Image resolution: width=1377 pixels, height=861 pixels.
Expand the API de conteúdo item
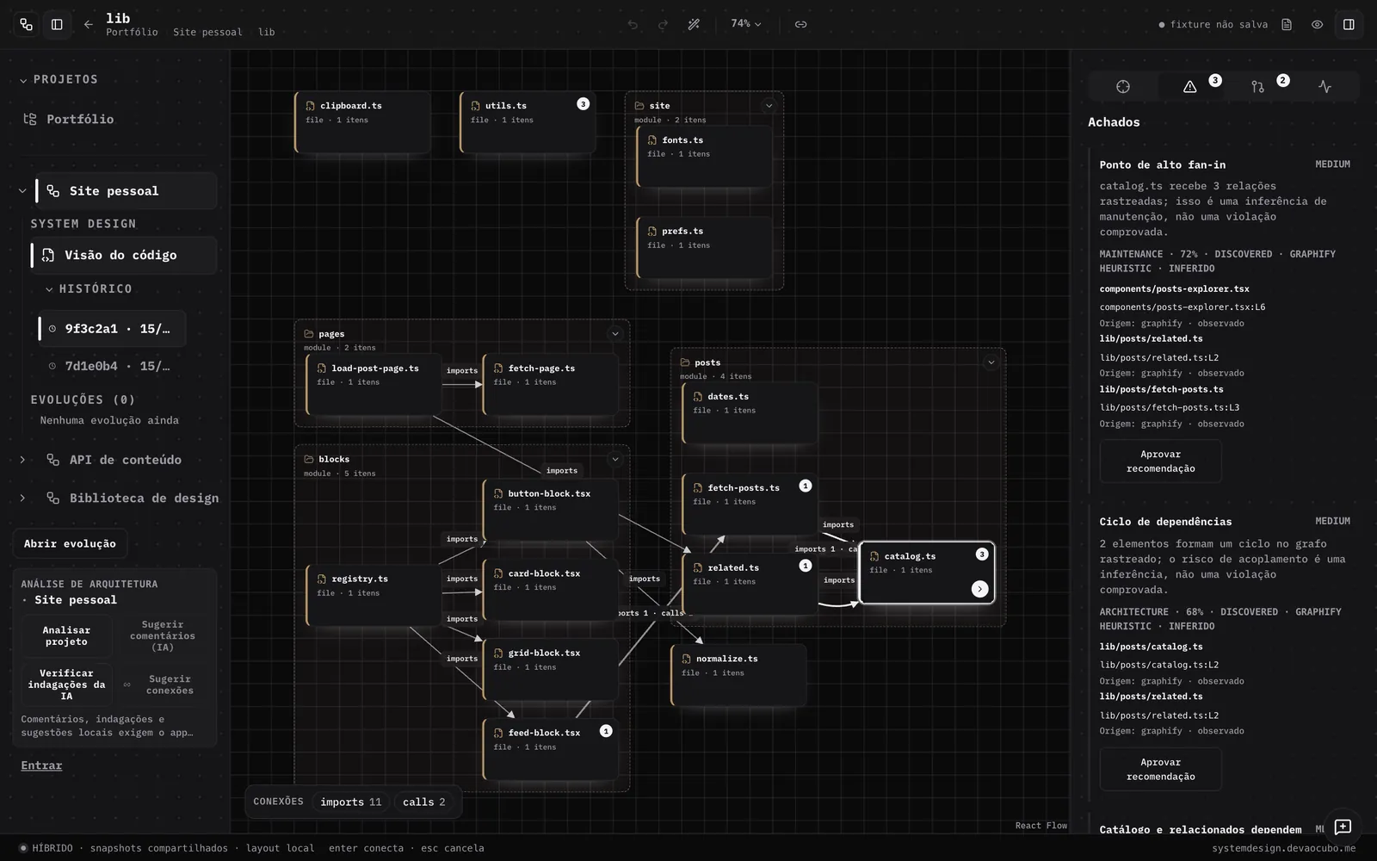click(x=22, y=460)
